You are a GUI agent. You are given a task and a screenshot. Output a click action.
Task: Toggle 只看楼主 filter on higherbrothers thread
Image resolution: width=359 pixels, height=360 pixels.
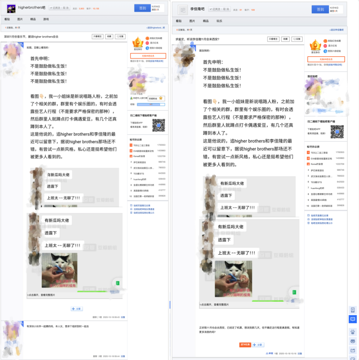97,37
